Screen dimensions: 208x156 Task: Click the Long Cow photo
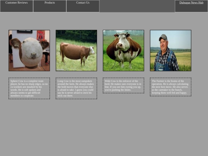[76, 50]
